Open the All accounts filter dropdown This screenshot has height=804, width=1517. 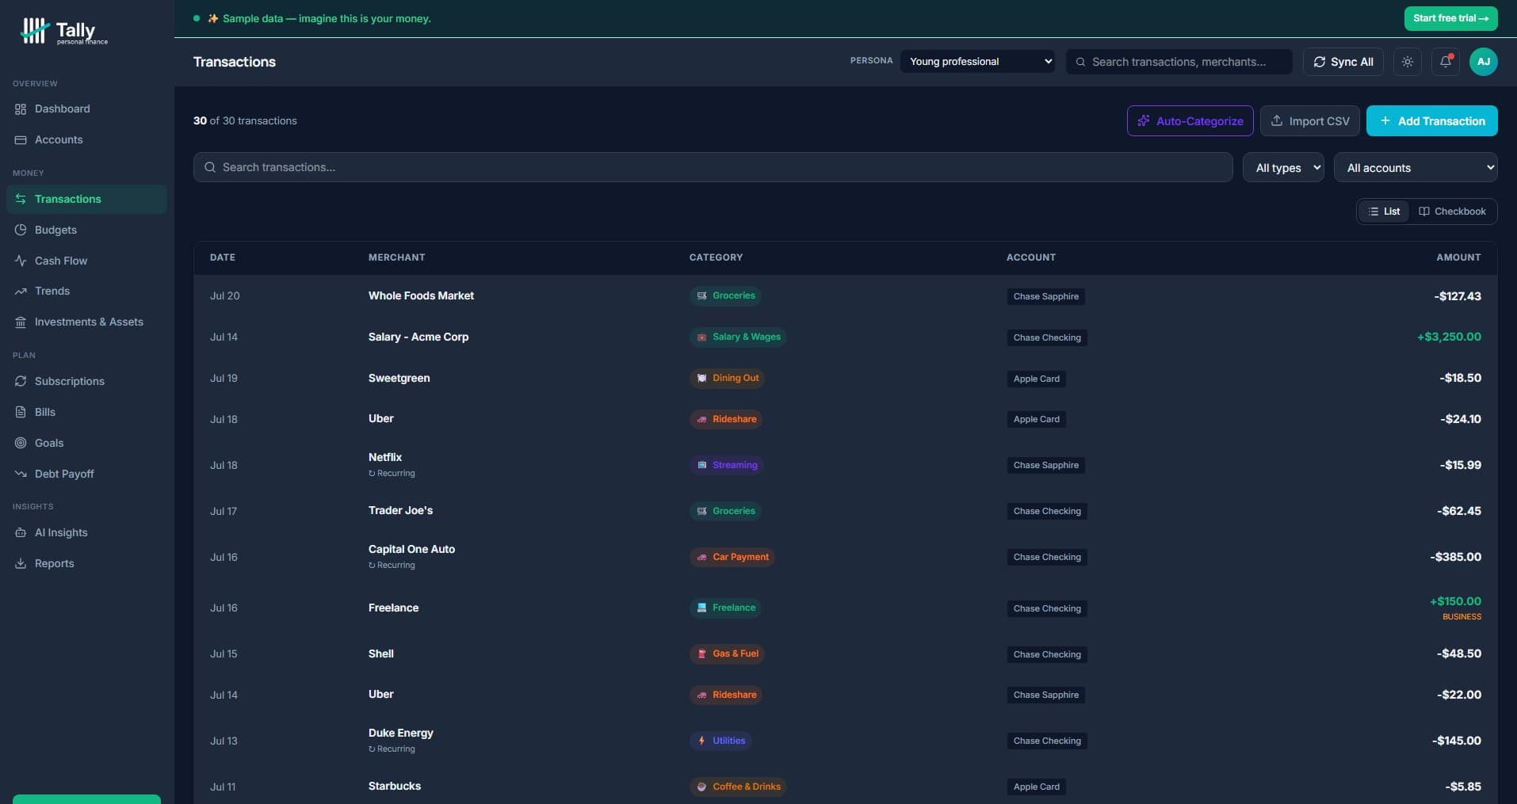click(x=1416, y=168)
